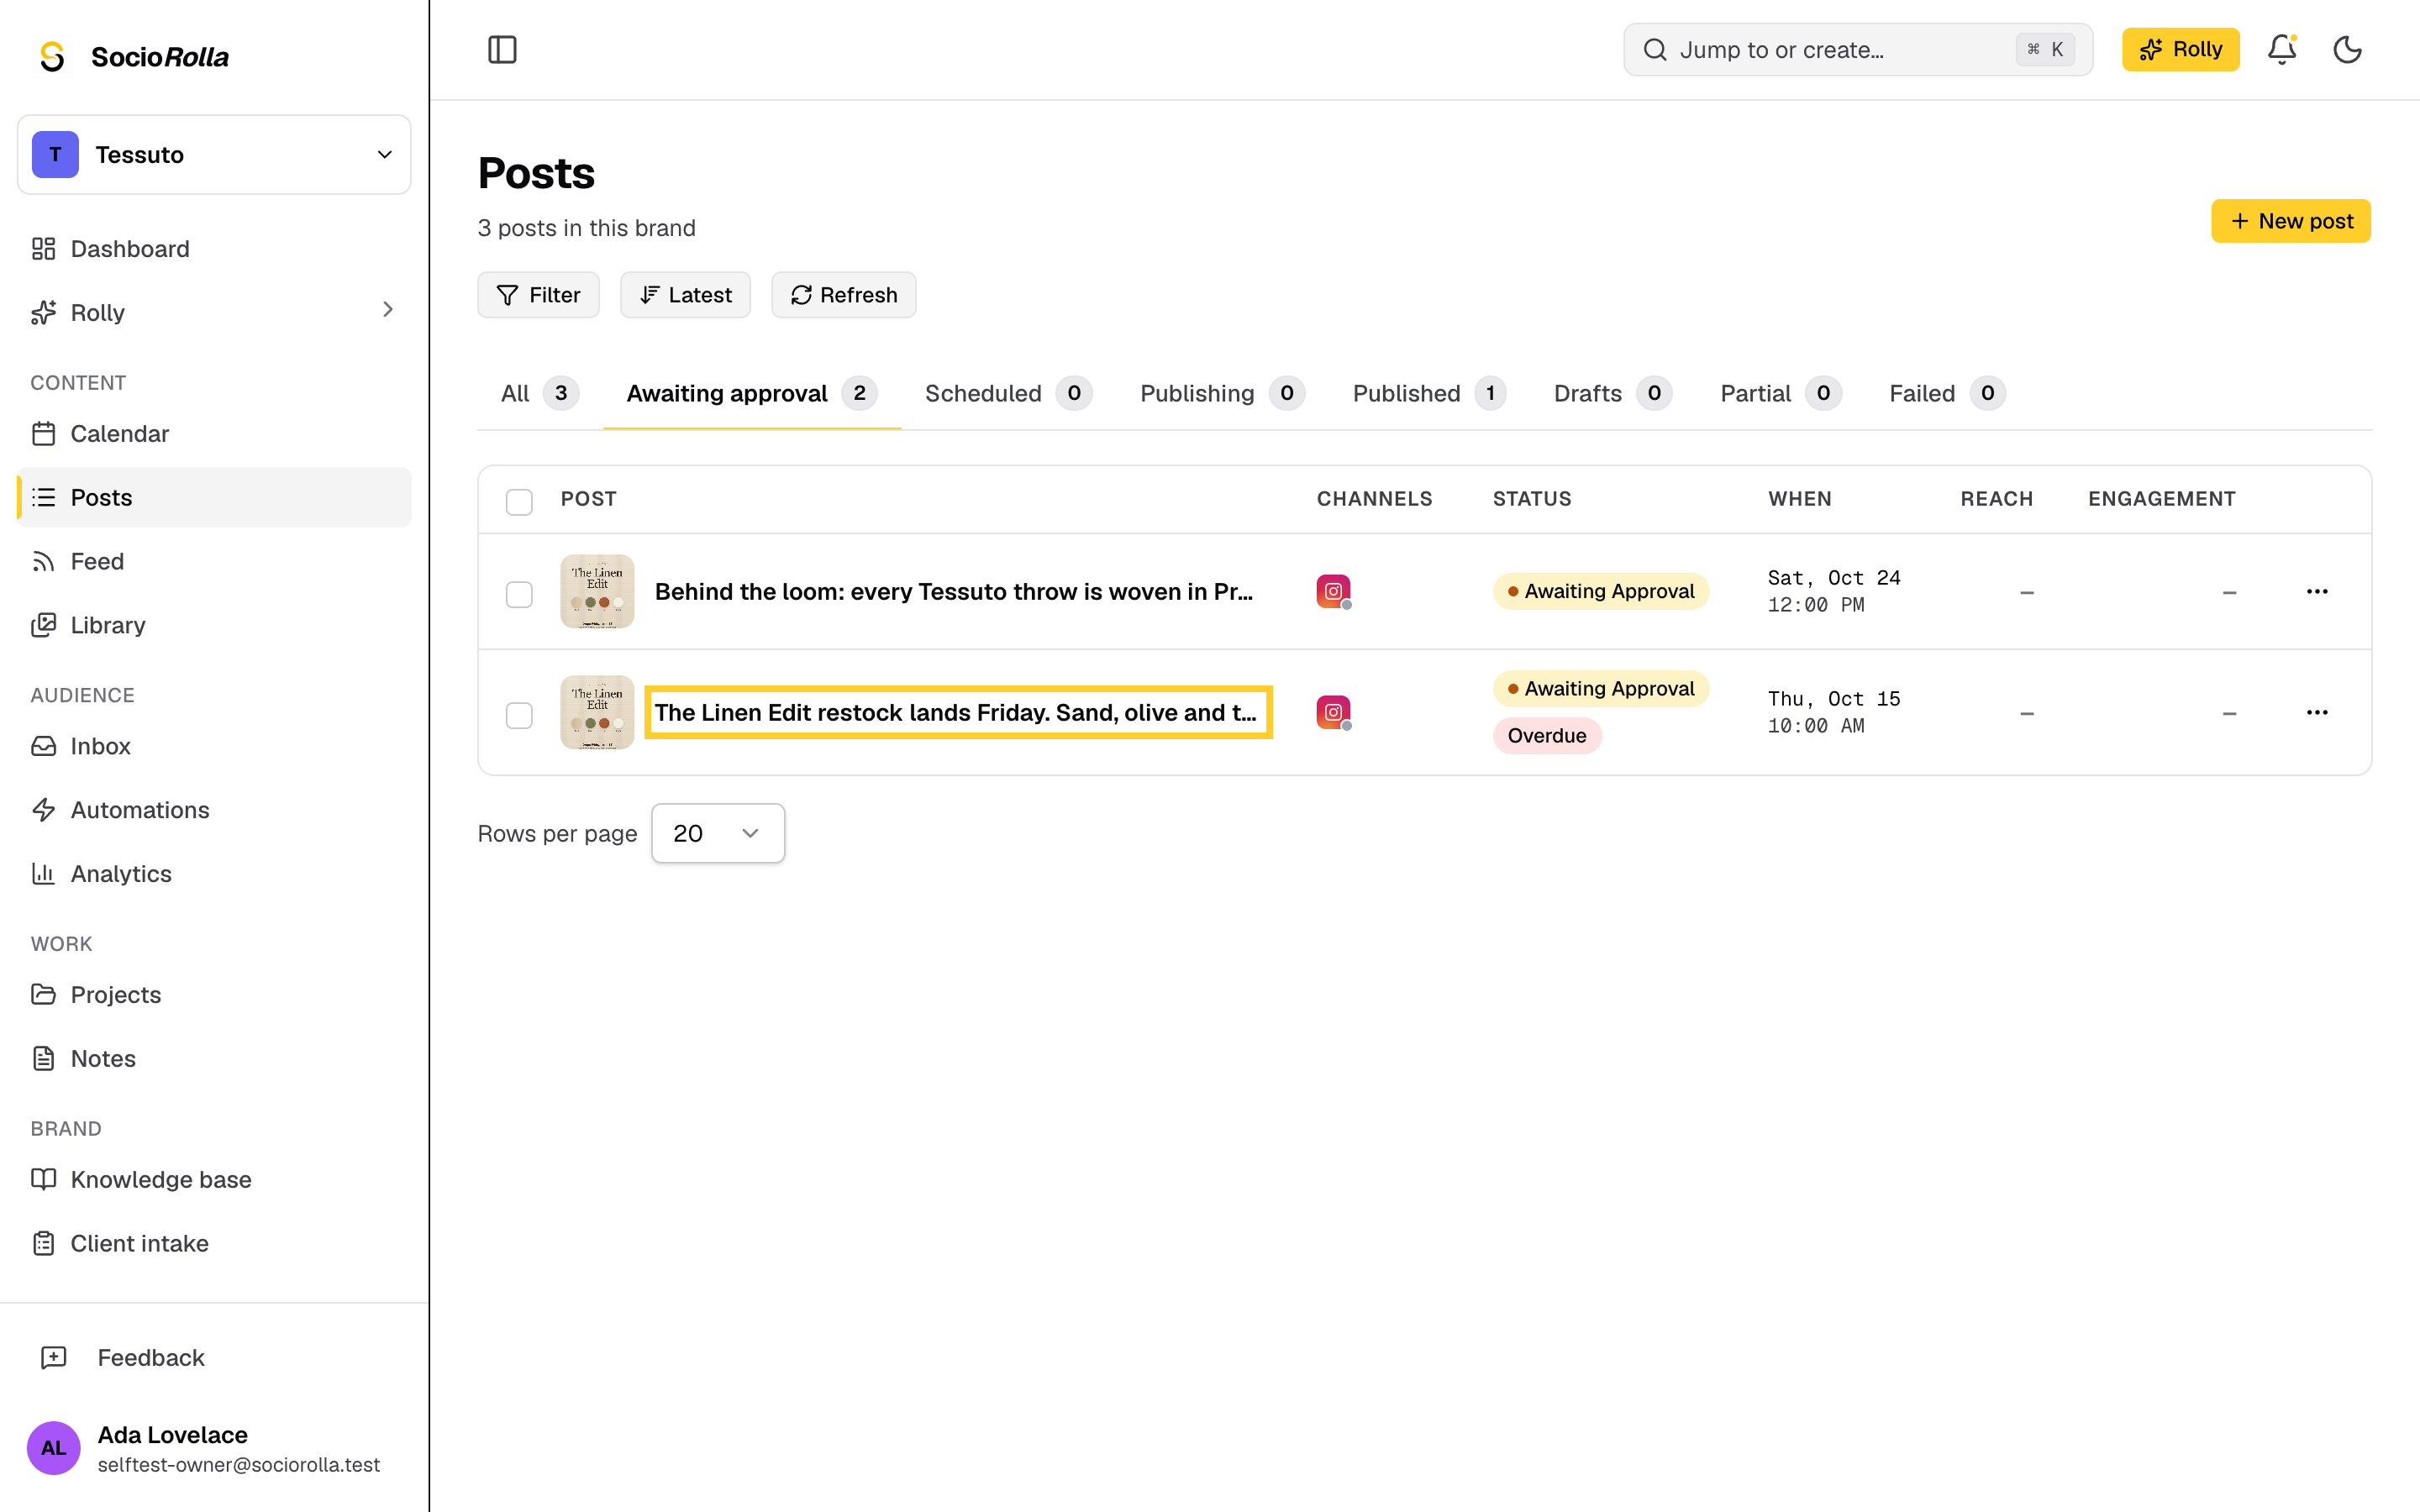This screenshot has width=2420, height=1512.
Task: Click the Instagram channel icon on Linen Edit restock row
Action: [x=1333, y=712]
